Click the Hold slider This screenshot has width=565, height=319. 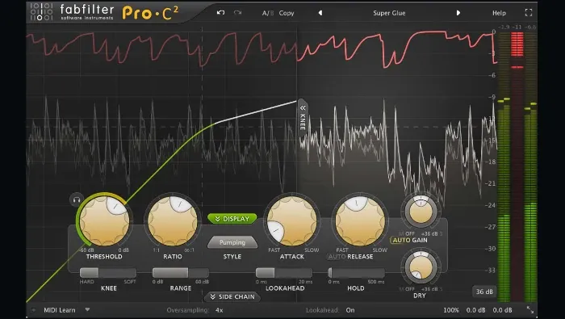[x=356, y=273]
